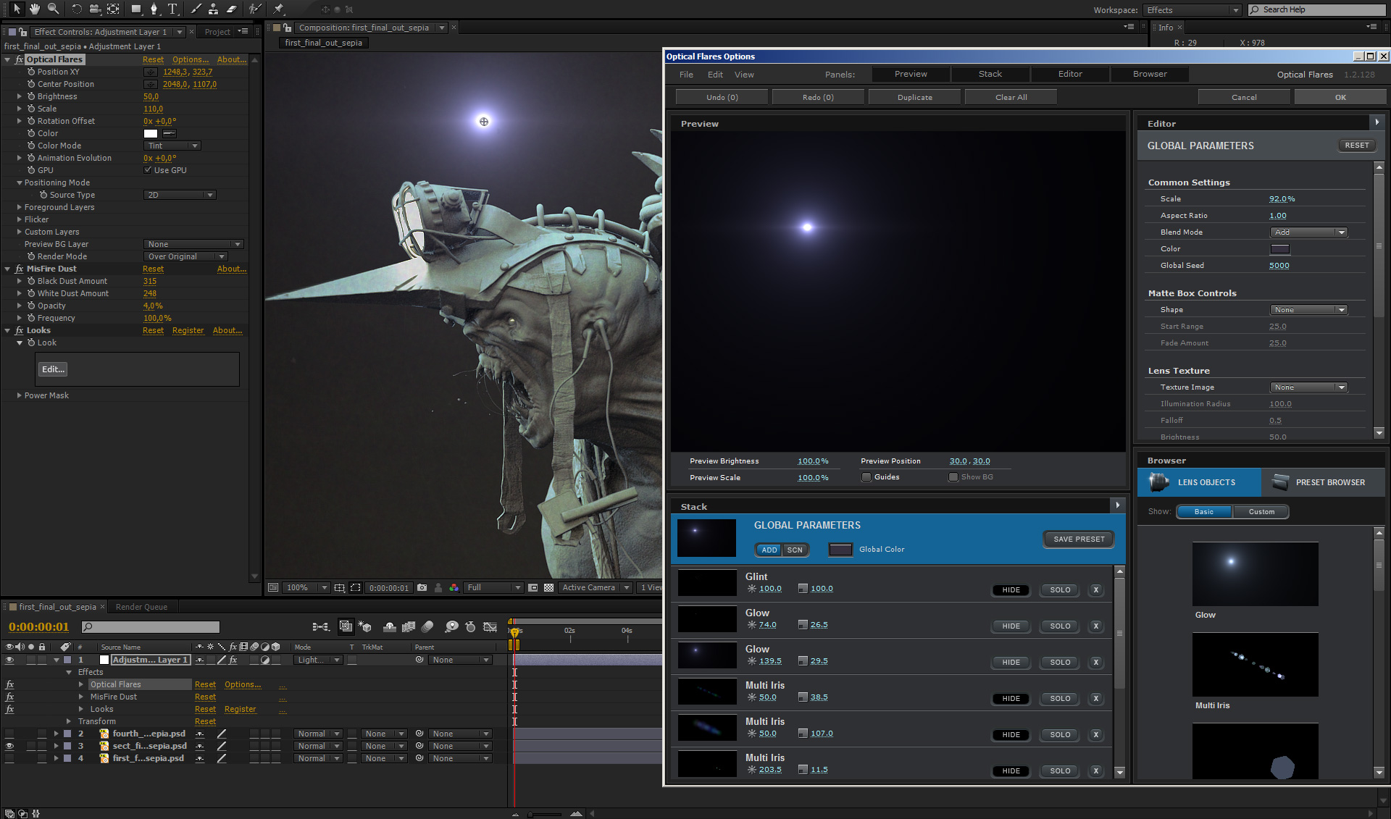Viewport: 1391px width, 819px height.
Task: Open the Matte Box Shape dropdown
Action: (x=1308, y=310)
